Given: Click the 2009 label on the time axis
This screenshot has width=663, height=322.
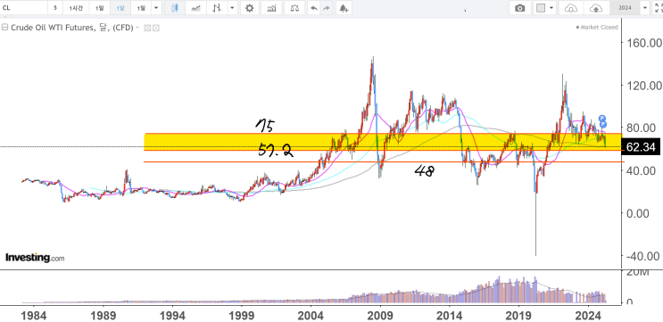Looking at the screenshot, I should point(380,315).
